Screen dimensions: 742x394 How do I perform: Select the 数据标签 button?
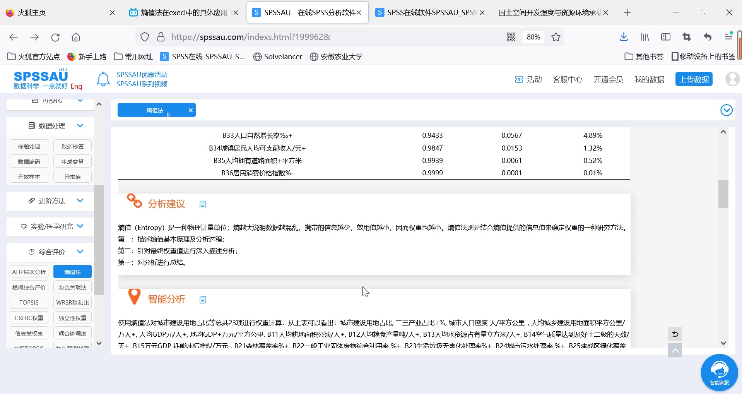point(72,146)
